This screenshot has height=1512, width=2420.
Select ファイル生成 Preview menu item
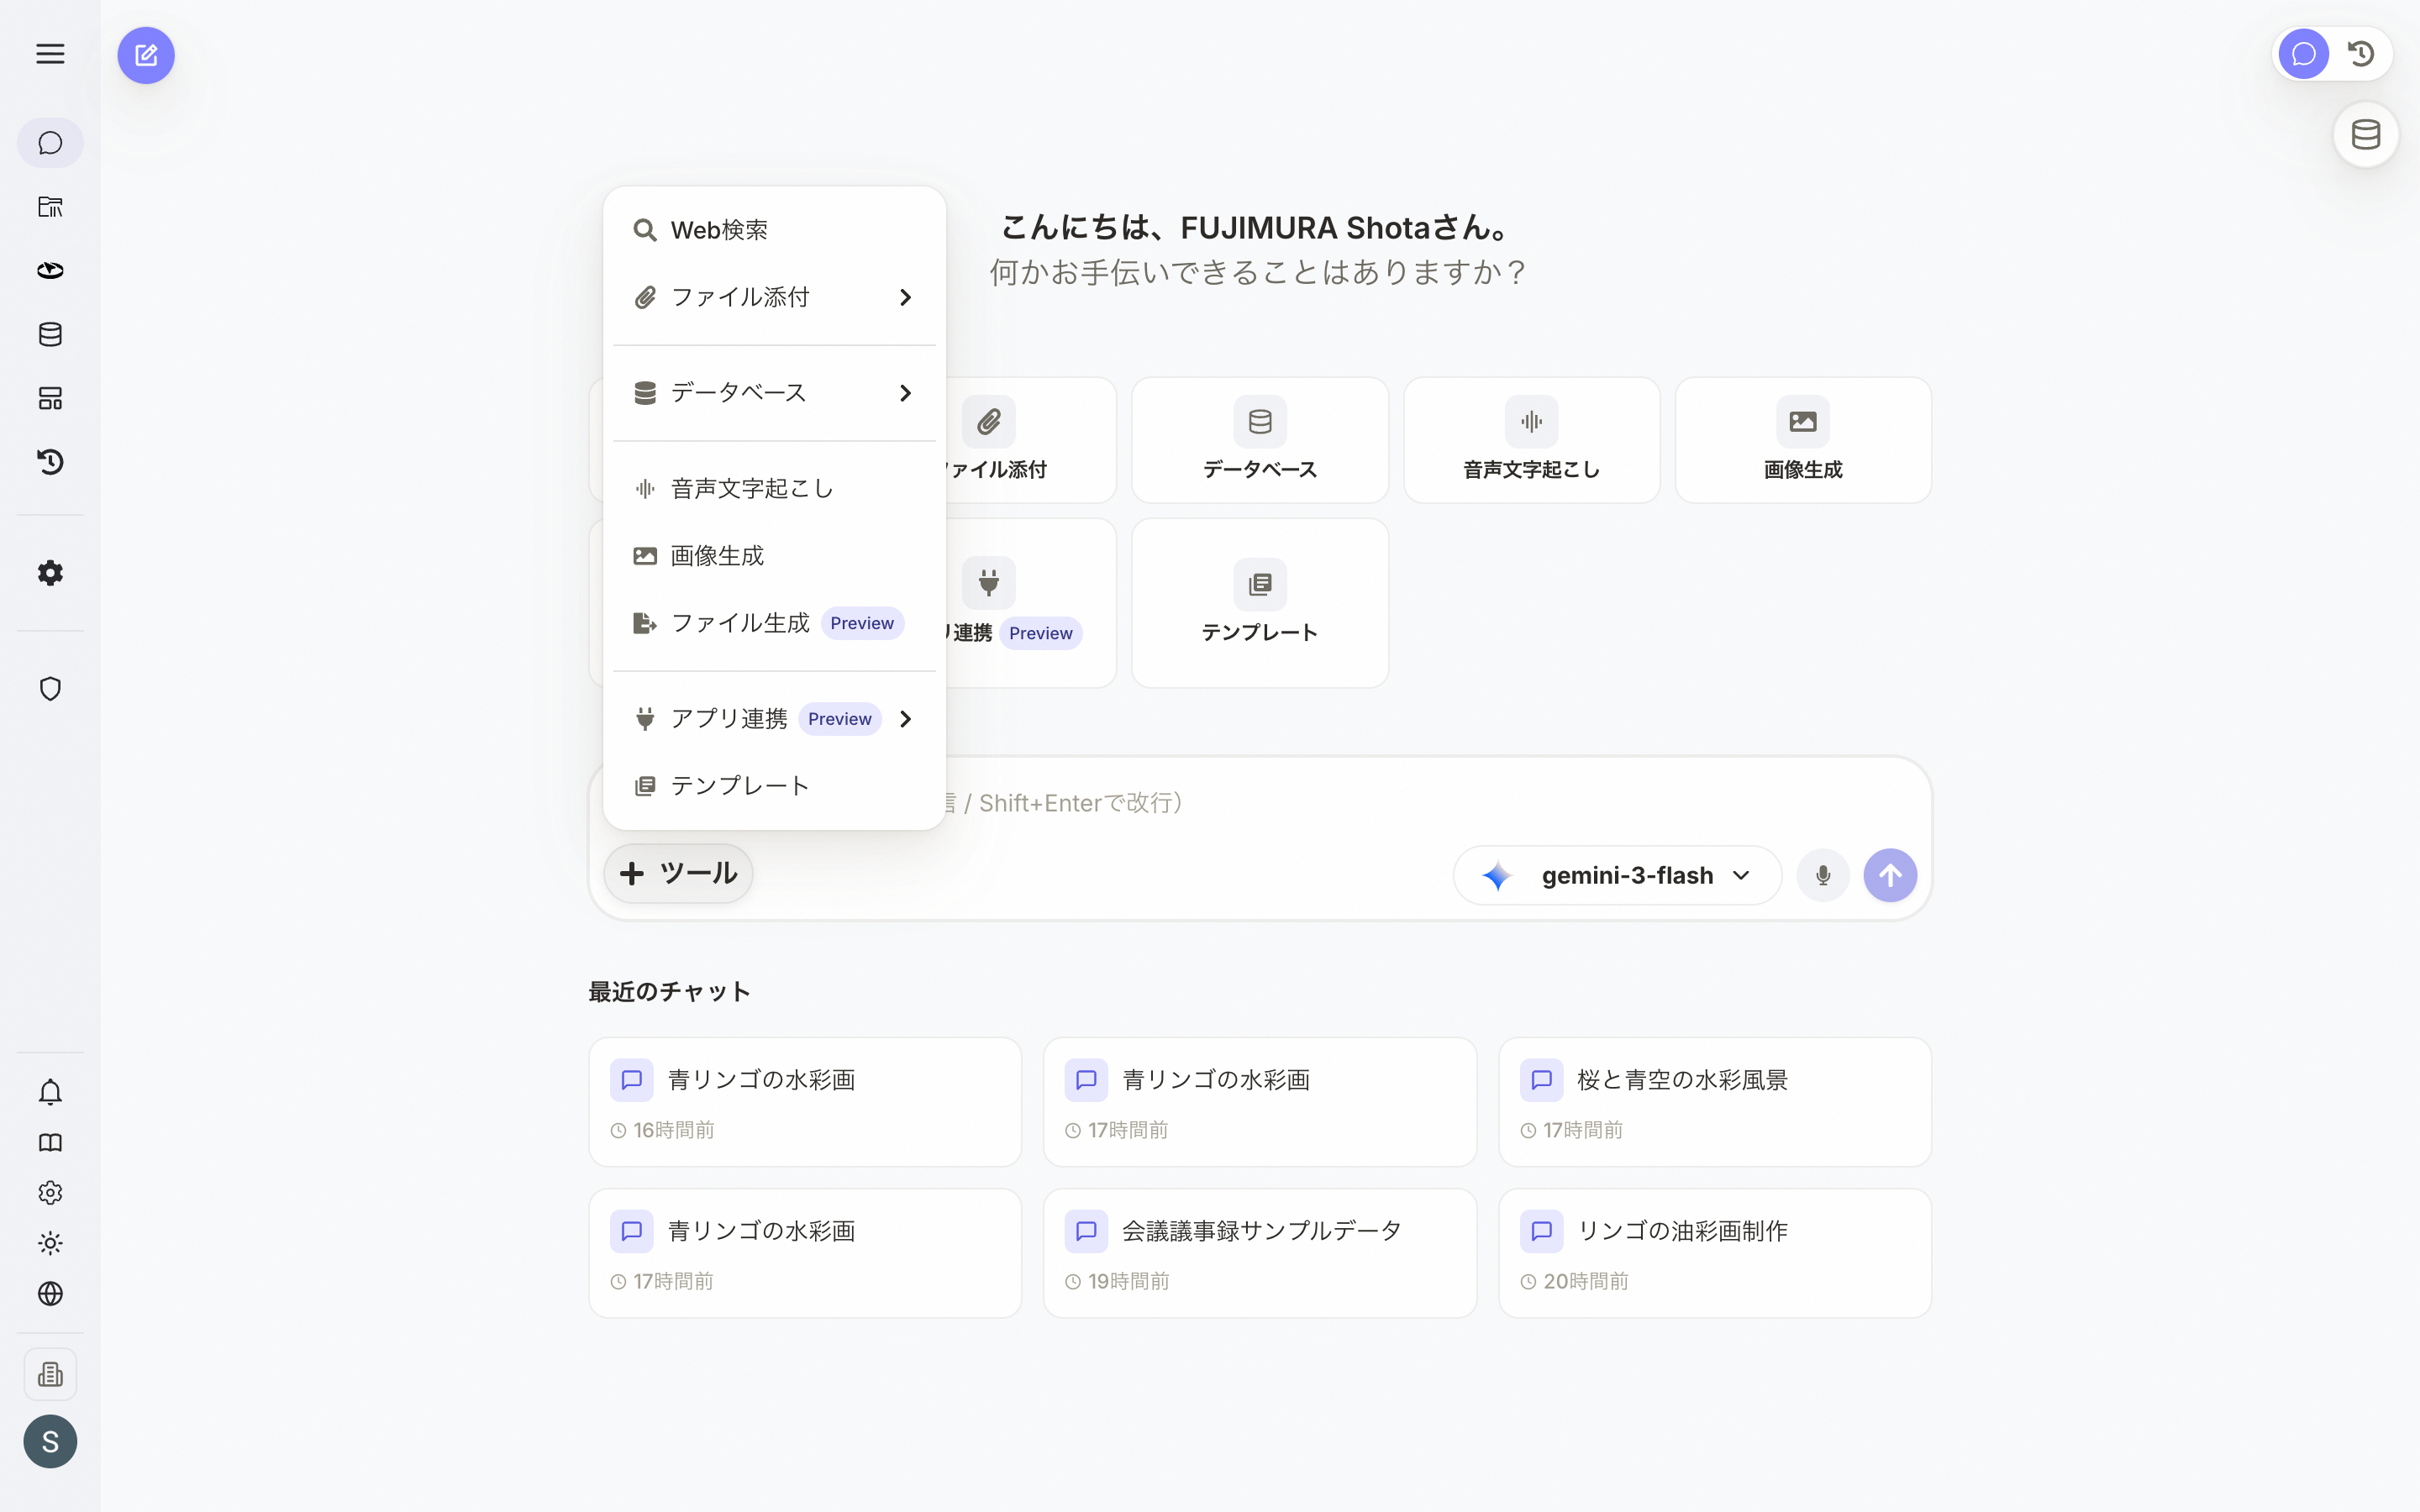(774, 623)
